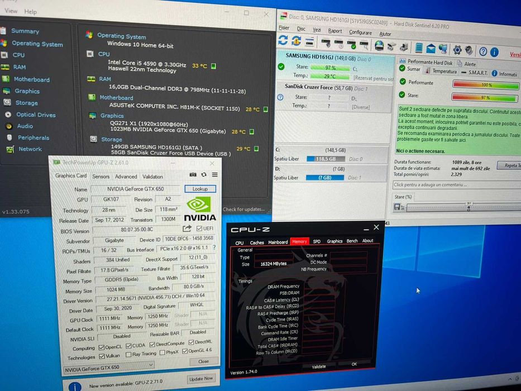Click the disk test icon with green checkmark
This screenshot has height=391, width=521.
coord(352,44)
